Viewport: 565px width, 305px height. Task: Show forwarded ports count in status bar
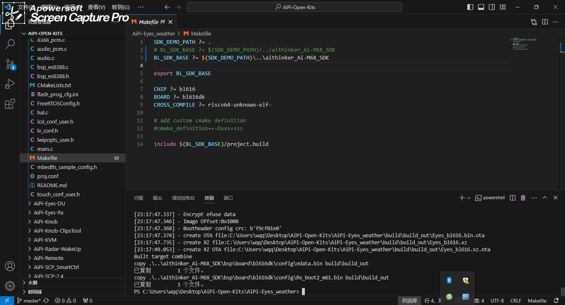point(88,301)
